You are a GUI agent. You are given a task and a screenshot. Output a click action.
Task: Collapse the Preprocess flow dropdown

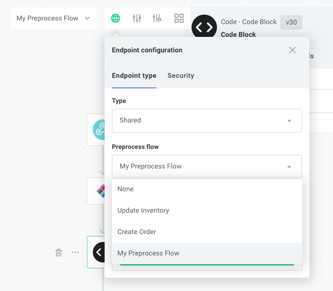tap(207, 166)
